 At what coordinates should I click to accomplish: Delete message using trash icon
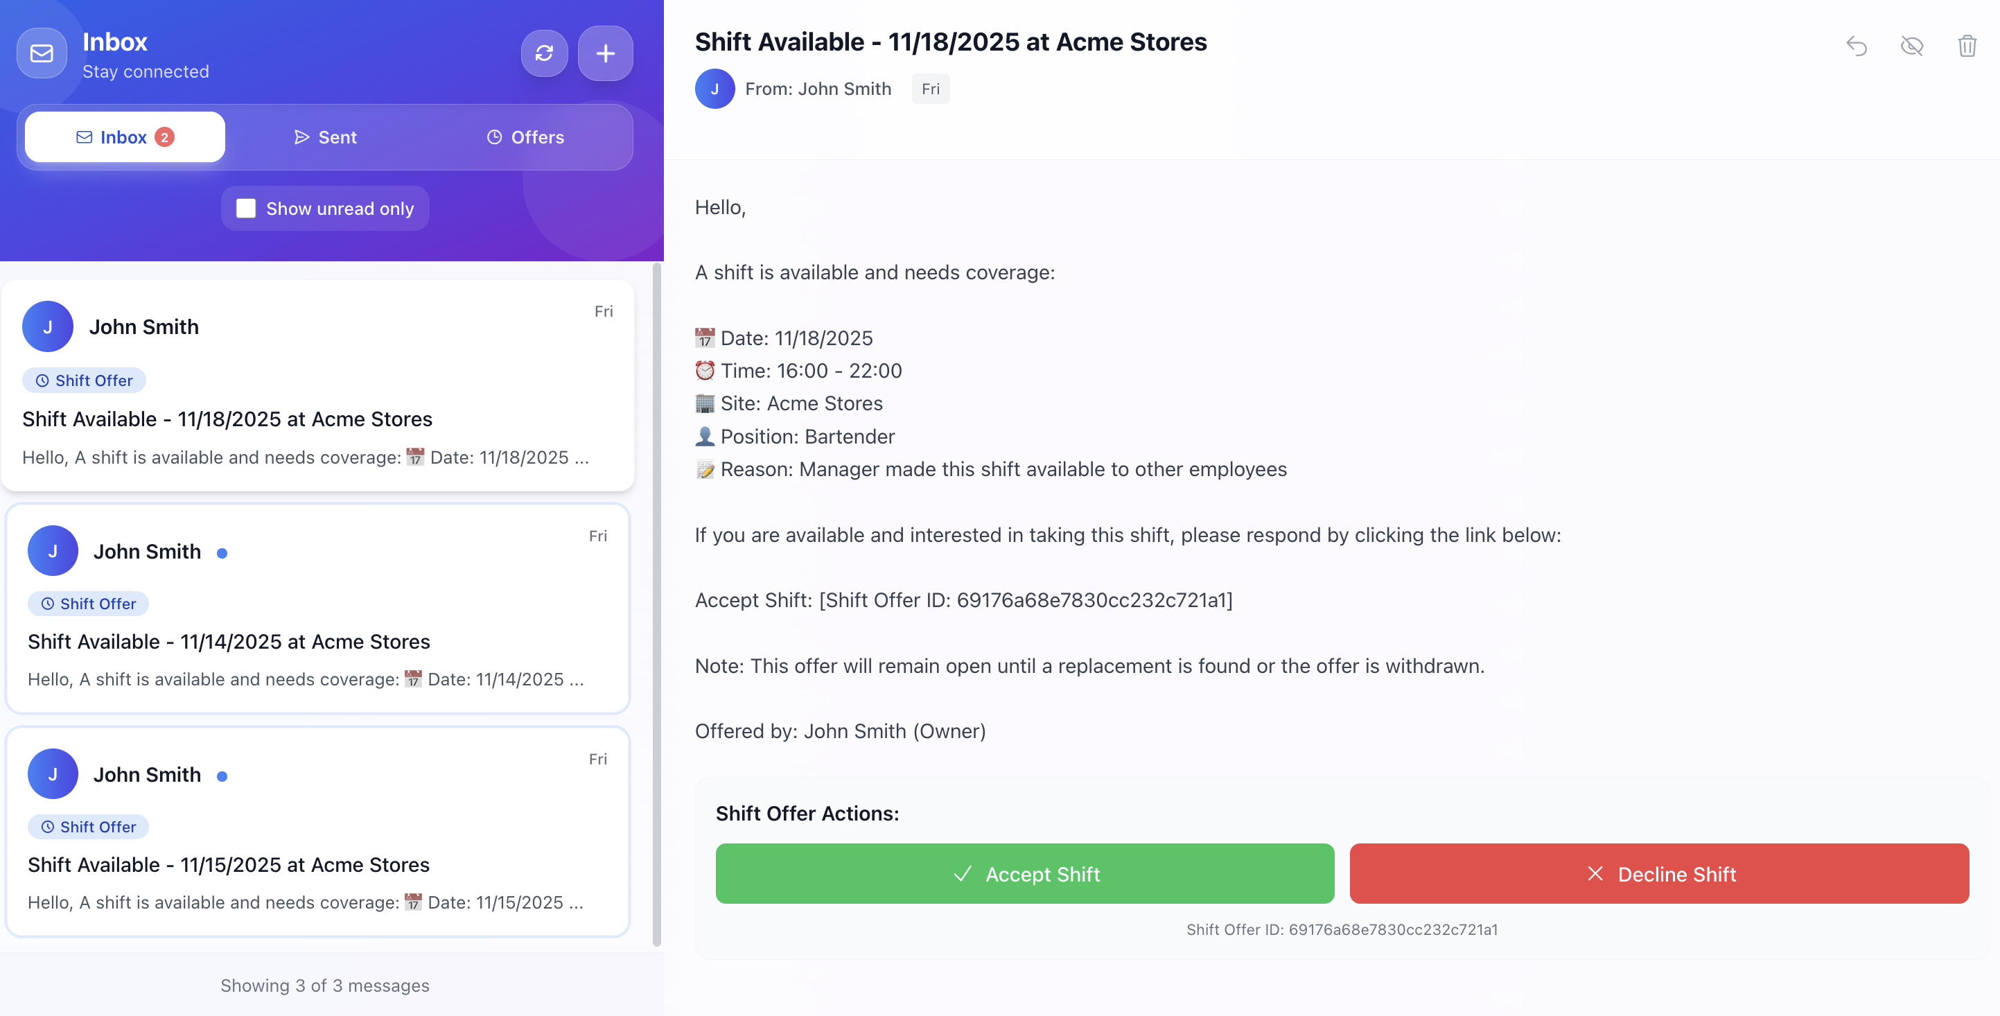point(1967,46)
